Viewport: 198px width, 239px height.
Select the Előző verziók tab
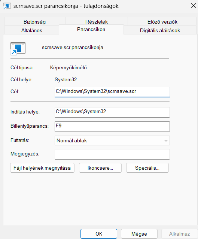point(162,22)
